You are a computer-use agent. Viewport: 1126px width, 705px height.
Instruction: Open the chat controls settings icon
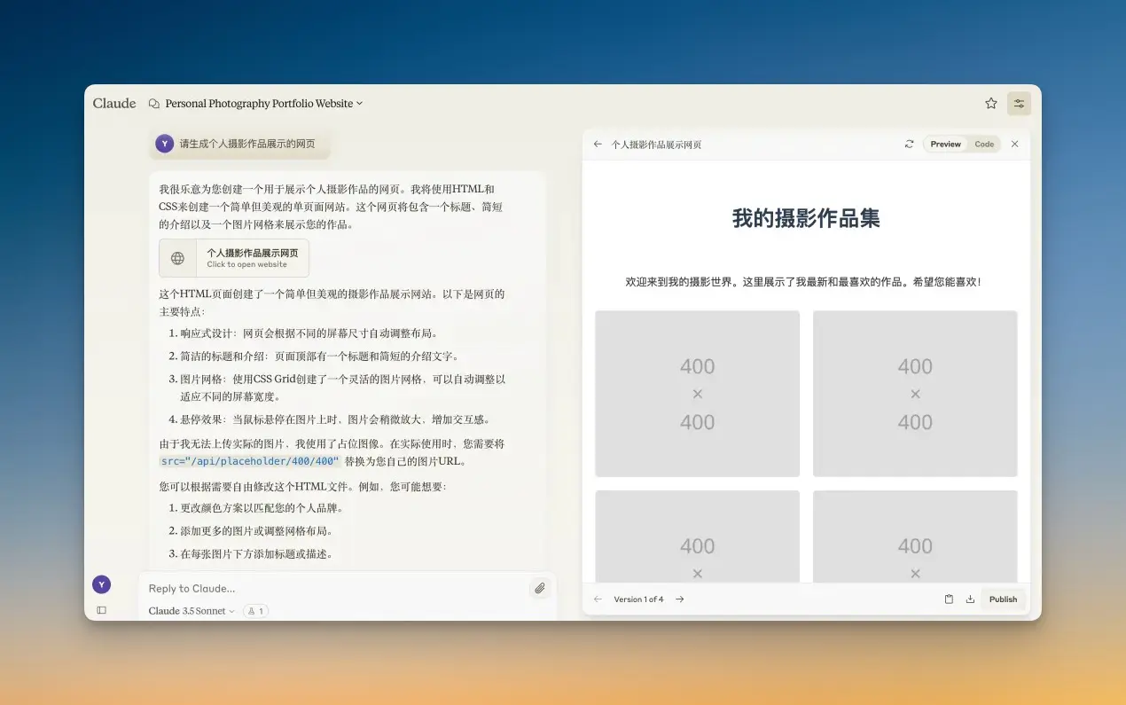(1019, 104)
